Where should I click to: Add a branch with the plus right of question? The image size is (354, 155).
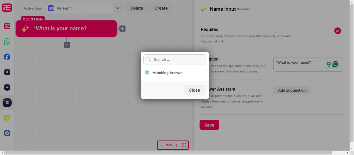pos(123,29)
